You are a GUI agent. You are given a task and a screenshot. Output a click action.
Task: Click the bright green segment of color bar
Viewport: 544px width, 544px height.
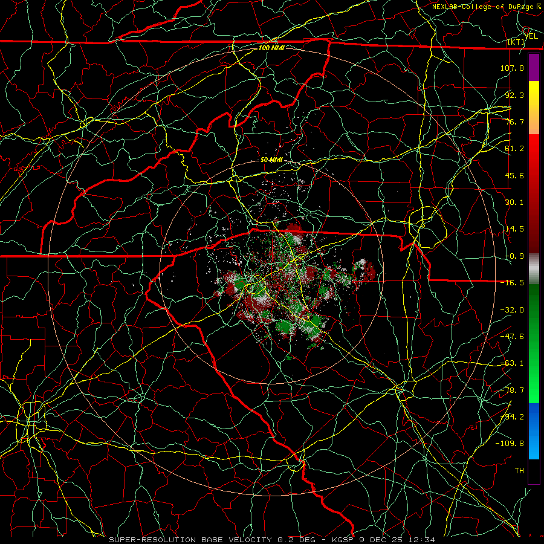coord(534,343)
